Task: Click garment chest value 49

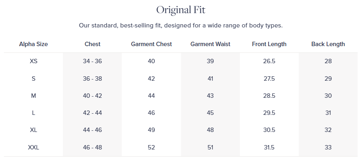Action: coord(151,130)
